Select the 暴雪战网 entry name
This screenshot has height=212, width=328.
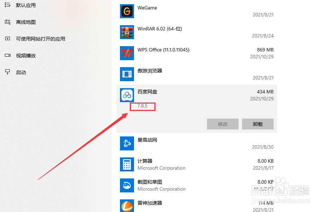(x=147, y=140)
